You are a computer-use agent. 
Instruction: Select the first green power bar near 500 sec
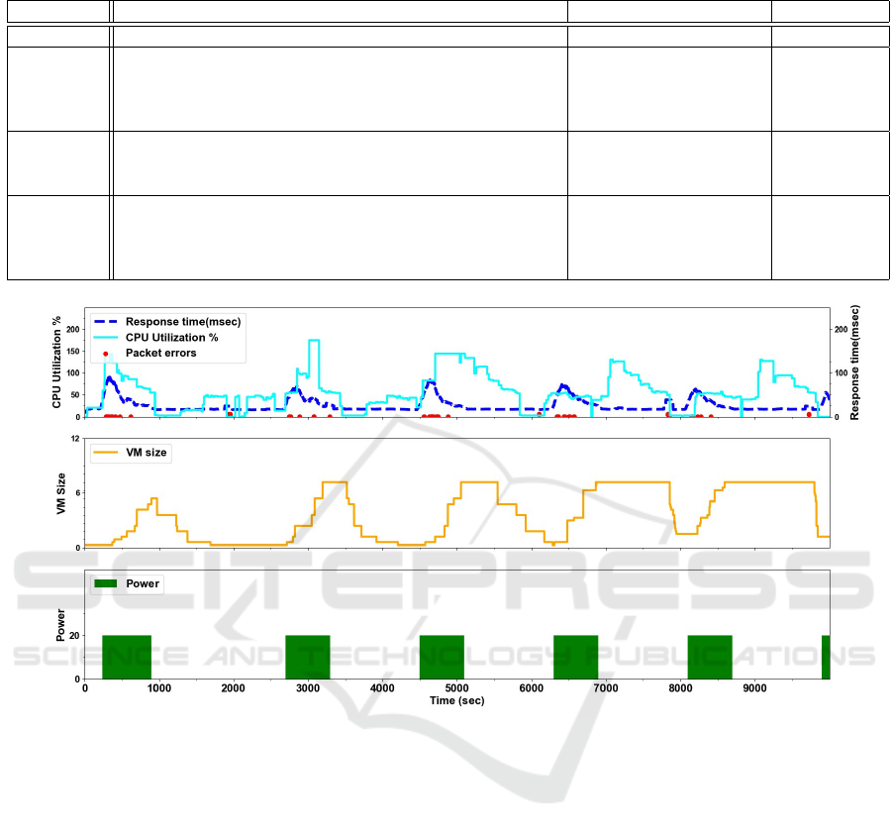click(127, 657)
